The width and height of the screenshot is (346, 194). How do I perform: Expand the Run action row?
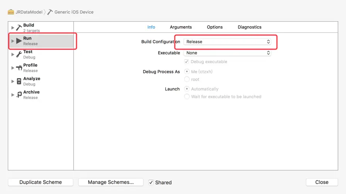pos(13,41)
